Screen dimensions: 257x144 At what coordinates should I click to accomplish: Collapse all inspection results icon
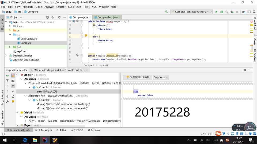point(7,86)
